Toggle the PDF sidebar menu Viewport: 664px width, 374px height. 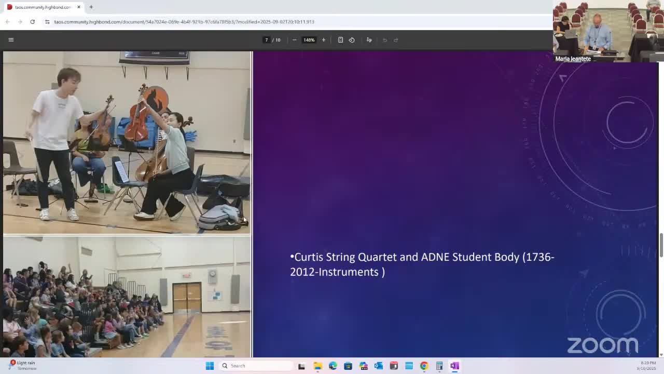[x=11, y=40]
